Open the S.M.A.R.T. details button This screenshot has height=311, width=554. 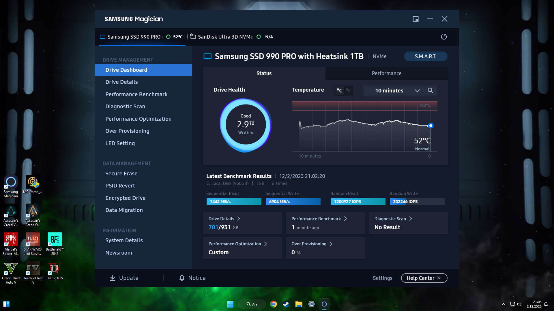click(x=425, y=56)
